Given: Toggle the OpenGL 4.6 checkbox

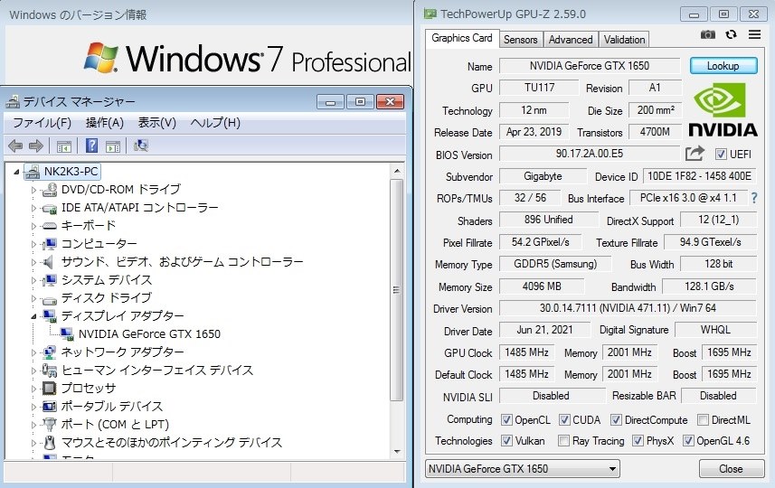Looking at the screenshot, I should tap(688, 441).
